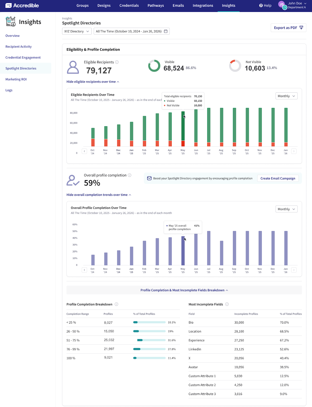Click next arrow in Eligible Recipients chart
This screenshot has height=407, width=312.
tap(294, 151)
